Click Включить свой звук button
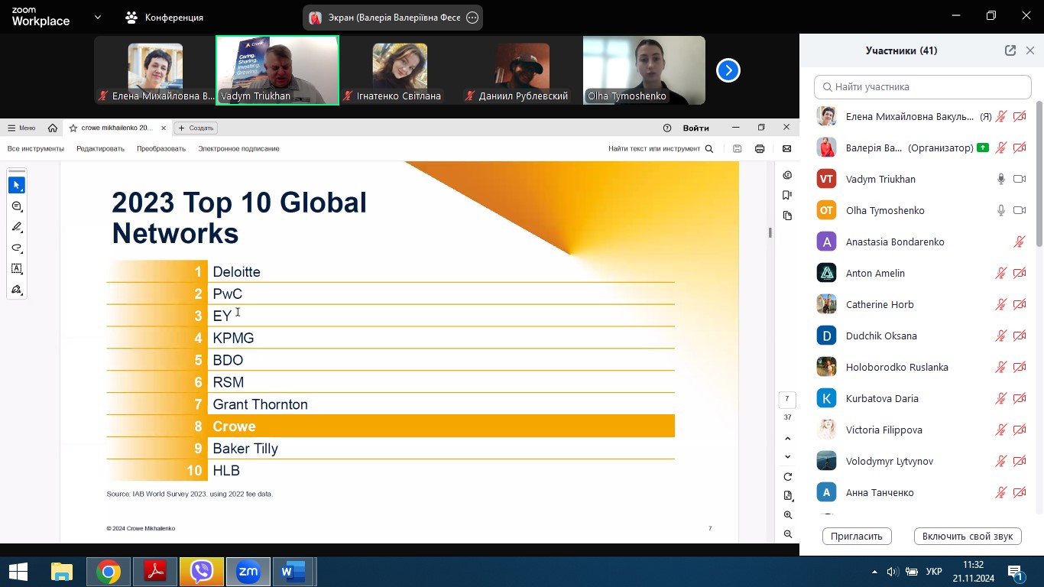The image size is (1044, 587). click(968, 536)
